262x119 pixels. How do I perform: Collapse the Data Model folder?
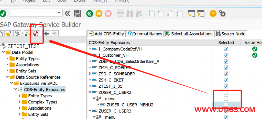[3, 52]
